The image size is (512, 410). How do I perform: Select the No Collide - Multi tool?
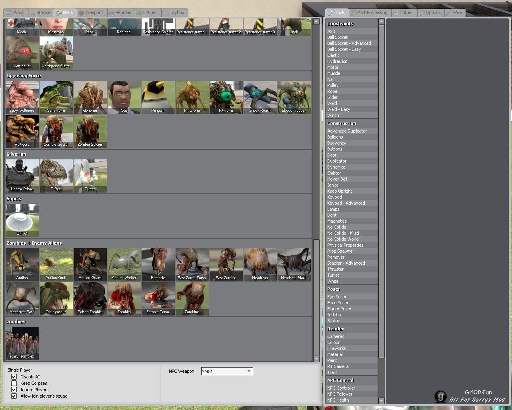click(352, 233)
